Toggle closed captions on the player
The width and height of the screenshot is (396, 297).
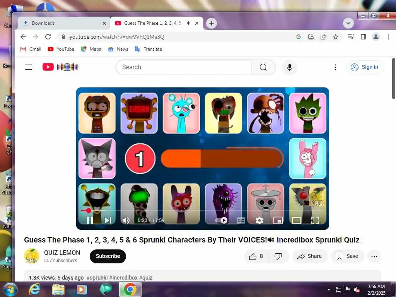point(241,220)
